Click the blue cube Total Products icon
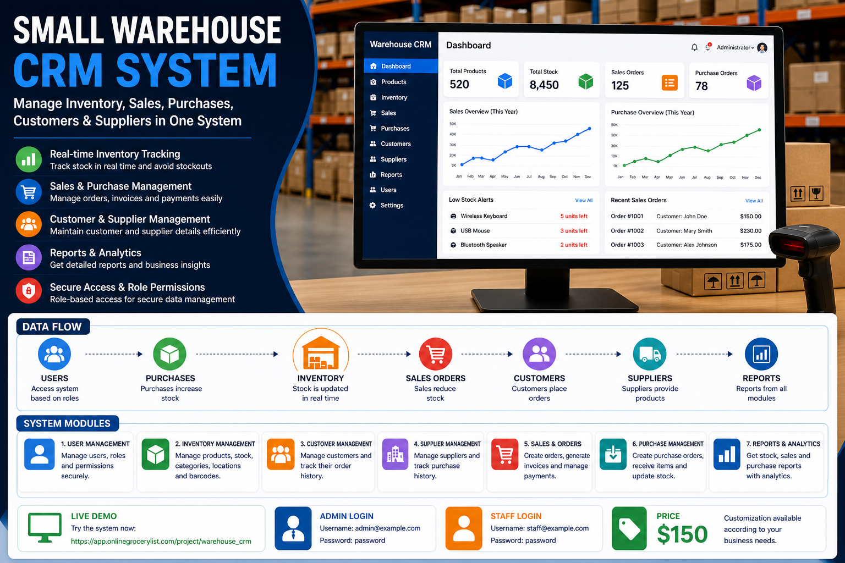Image resolution: width=845 pixels, height=563 pixels. click(504, 81)
